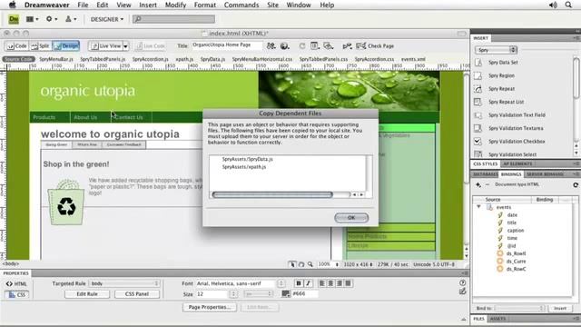Image resolution: width=581 pixels, height=327 pixels.
Task: Open the Live View options arrow
Action: (x=125, y=46)
